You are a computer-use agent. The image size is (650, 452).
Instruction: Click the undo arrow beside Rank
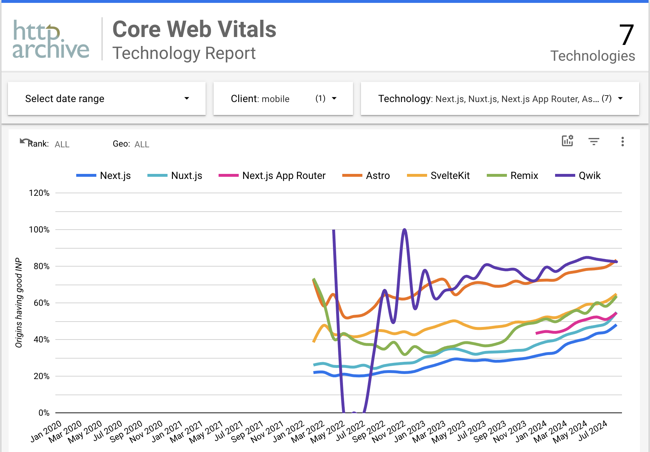click(x=25, y=141)
